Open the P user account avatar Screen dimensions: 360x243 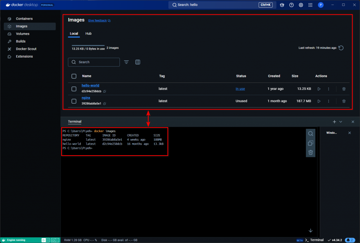321,5
